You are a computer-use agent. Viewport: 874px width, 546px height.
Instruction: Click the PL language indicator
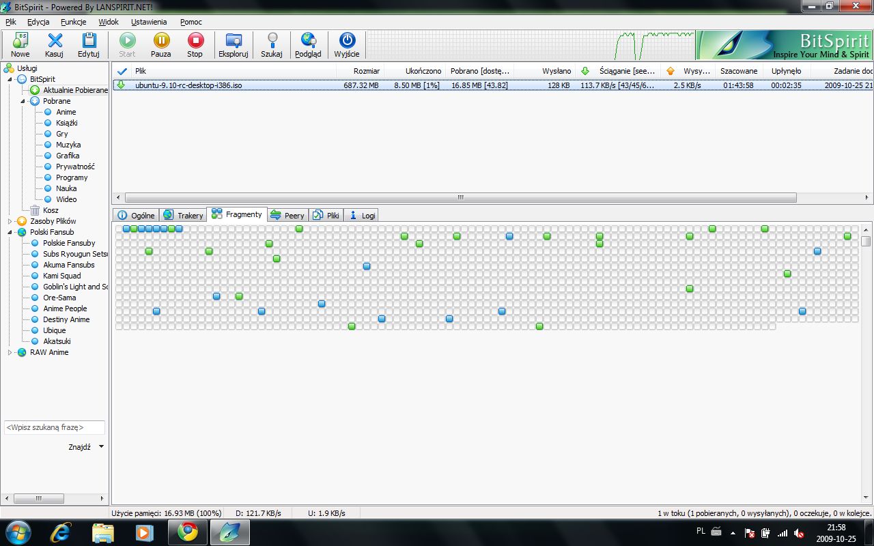point(701,530)
